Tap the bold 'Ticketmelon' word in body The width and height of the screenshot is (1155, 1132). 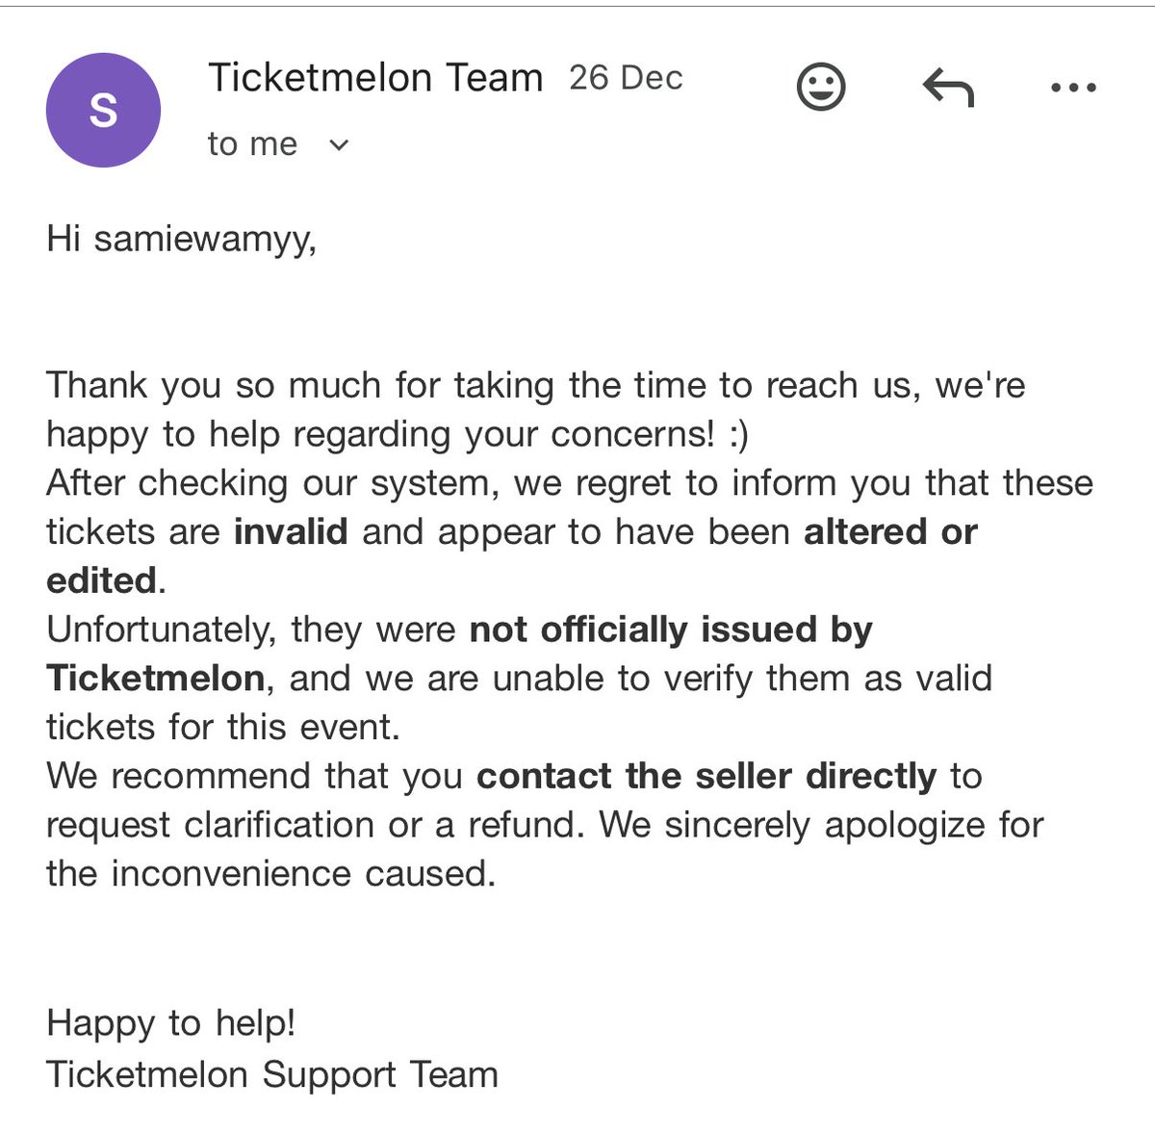tap(156, 679)
